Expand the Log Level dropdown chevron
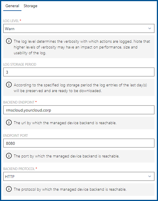The width and height of the screenshot is (158, 201). [x=149, y=28]
